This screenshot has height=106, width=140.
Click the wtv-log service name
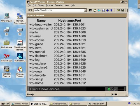coord(34,60)
